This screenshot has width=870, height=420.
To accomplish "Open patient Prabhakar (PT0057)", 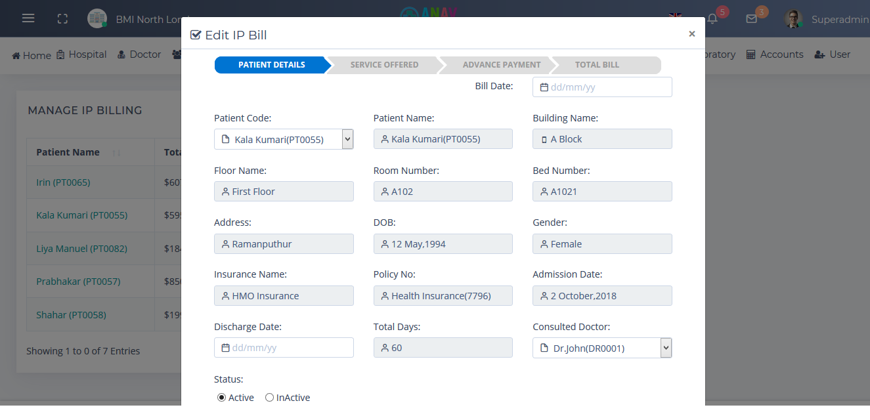I will (78, 282).
